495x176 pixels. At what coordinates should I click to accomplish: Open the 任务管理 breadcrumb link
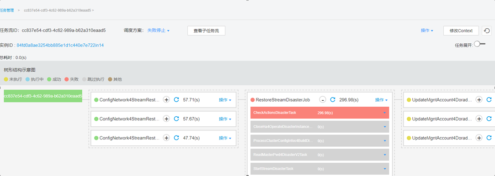pyautogui.click(x=7, y=10)
